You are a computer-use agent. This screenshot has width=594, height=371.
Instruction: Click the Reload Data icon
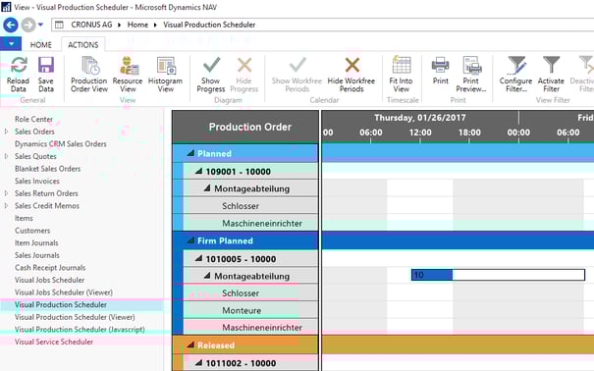coord(19,65)
